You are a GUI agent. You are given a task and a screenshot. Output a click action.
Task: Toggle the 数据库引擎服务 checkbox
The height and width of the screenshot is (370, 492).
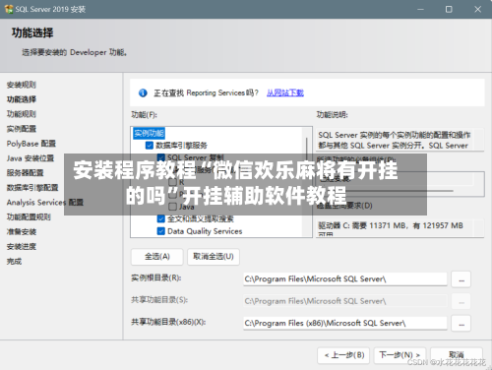point(150,145)
